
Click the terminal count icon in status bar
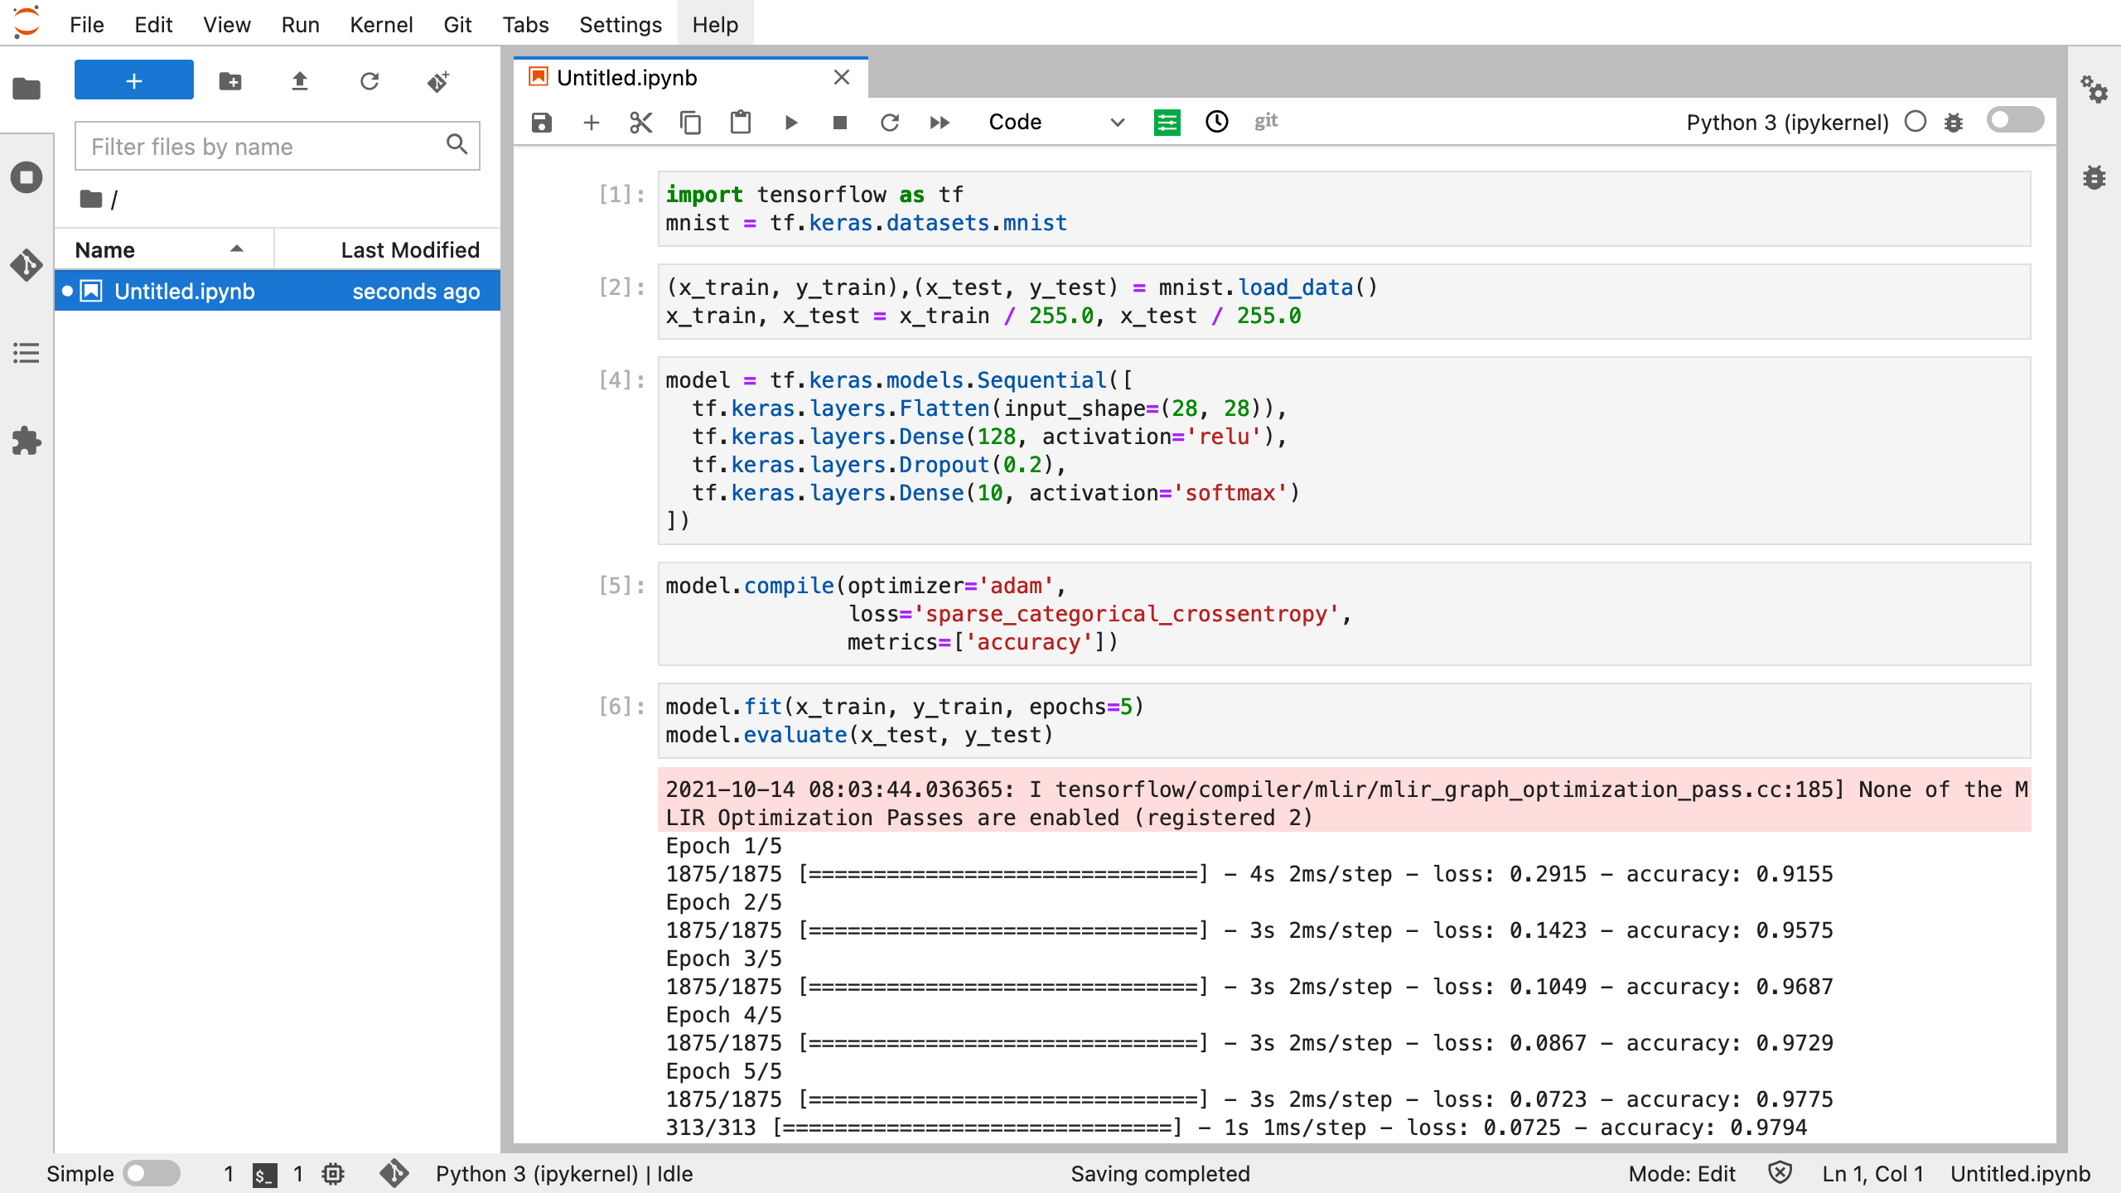click(x=264, y=1174)
